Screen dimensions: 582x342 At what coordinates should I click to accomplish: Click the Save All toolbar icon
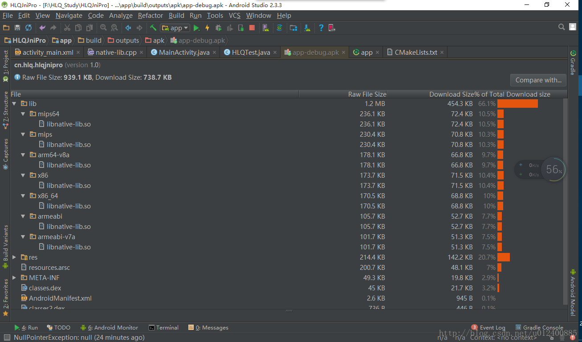tap(17, 28)
